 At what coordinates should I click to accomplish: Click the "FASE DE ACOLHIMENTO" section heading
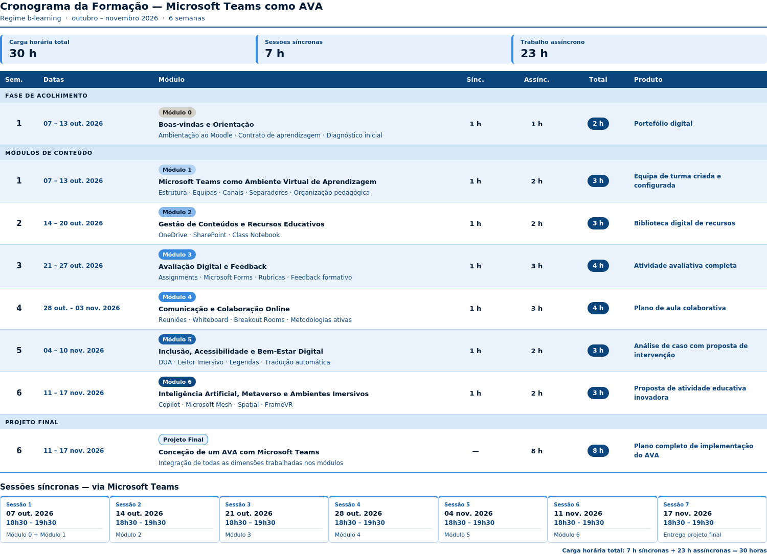click(x=46, y=96)
